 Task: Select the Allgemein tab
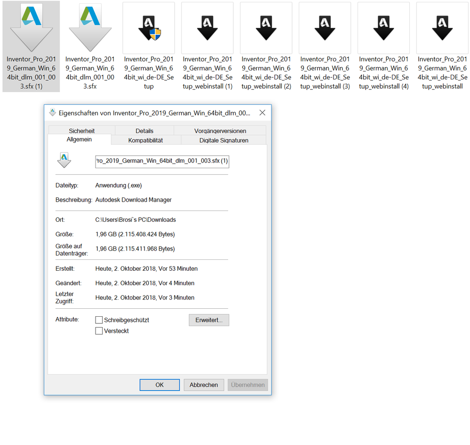[x=79, y=139]
